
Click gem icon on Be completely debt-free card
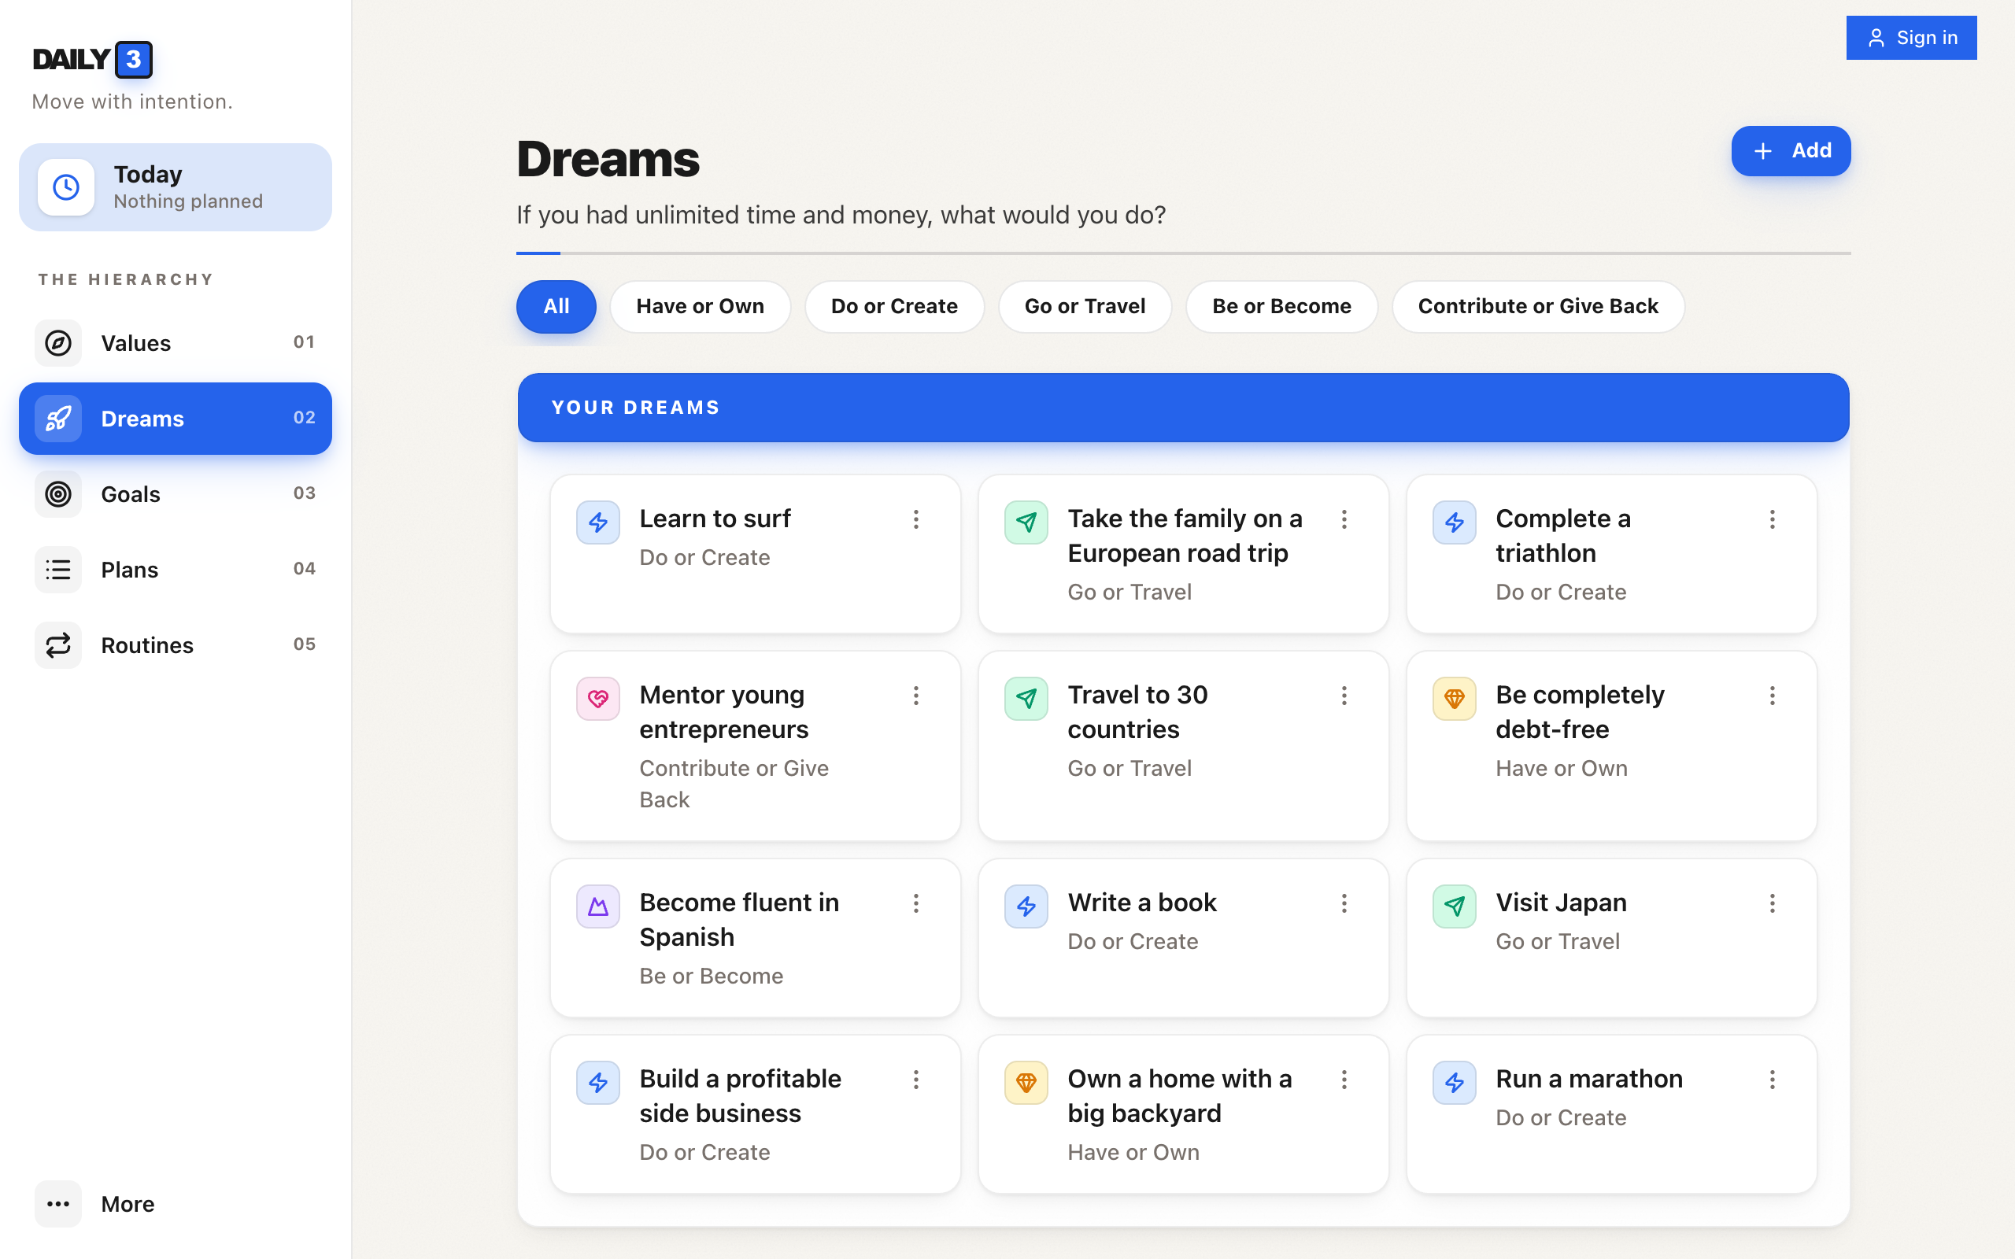pyautogui.click(x=1454, y=699)
